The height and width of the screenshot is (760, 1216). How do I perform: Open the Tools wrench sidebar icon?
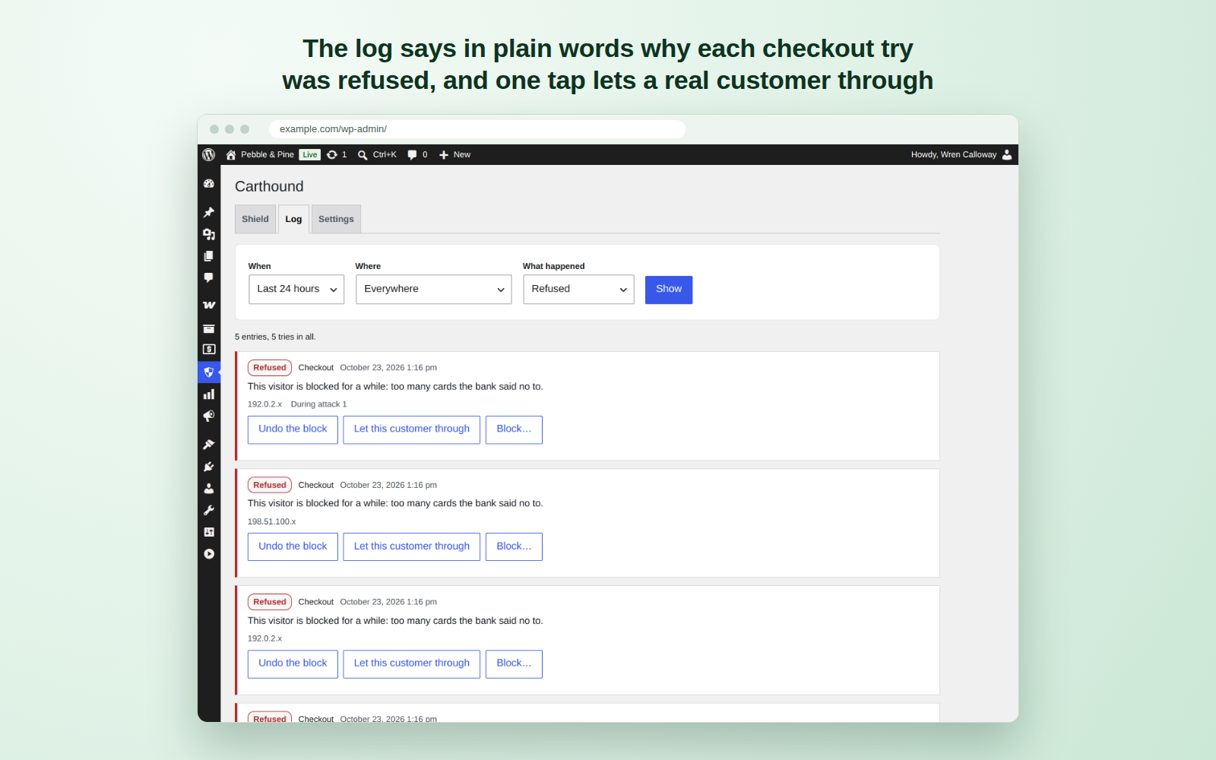[x=209, y=511]
